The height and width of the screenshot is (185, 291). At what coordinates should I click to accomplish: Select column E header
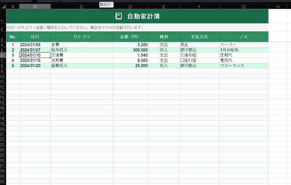coord(164,7)
